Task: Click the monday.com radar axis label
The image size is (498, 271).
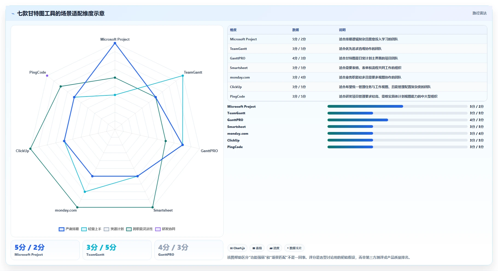Action: pyautogui.click(x=66, y=210)
